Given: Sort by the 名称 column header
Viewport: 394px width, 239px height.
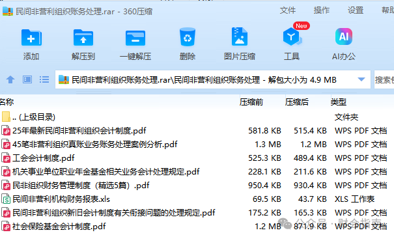Looking at the screenshot, I should (7, 102).
